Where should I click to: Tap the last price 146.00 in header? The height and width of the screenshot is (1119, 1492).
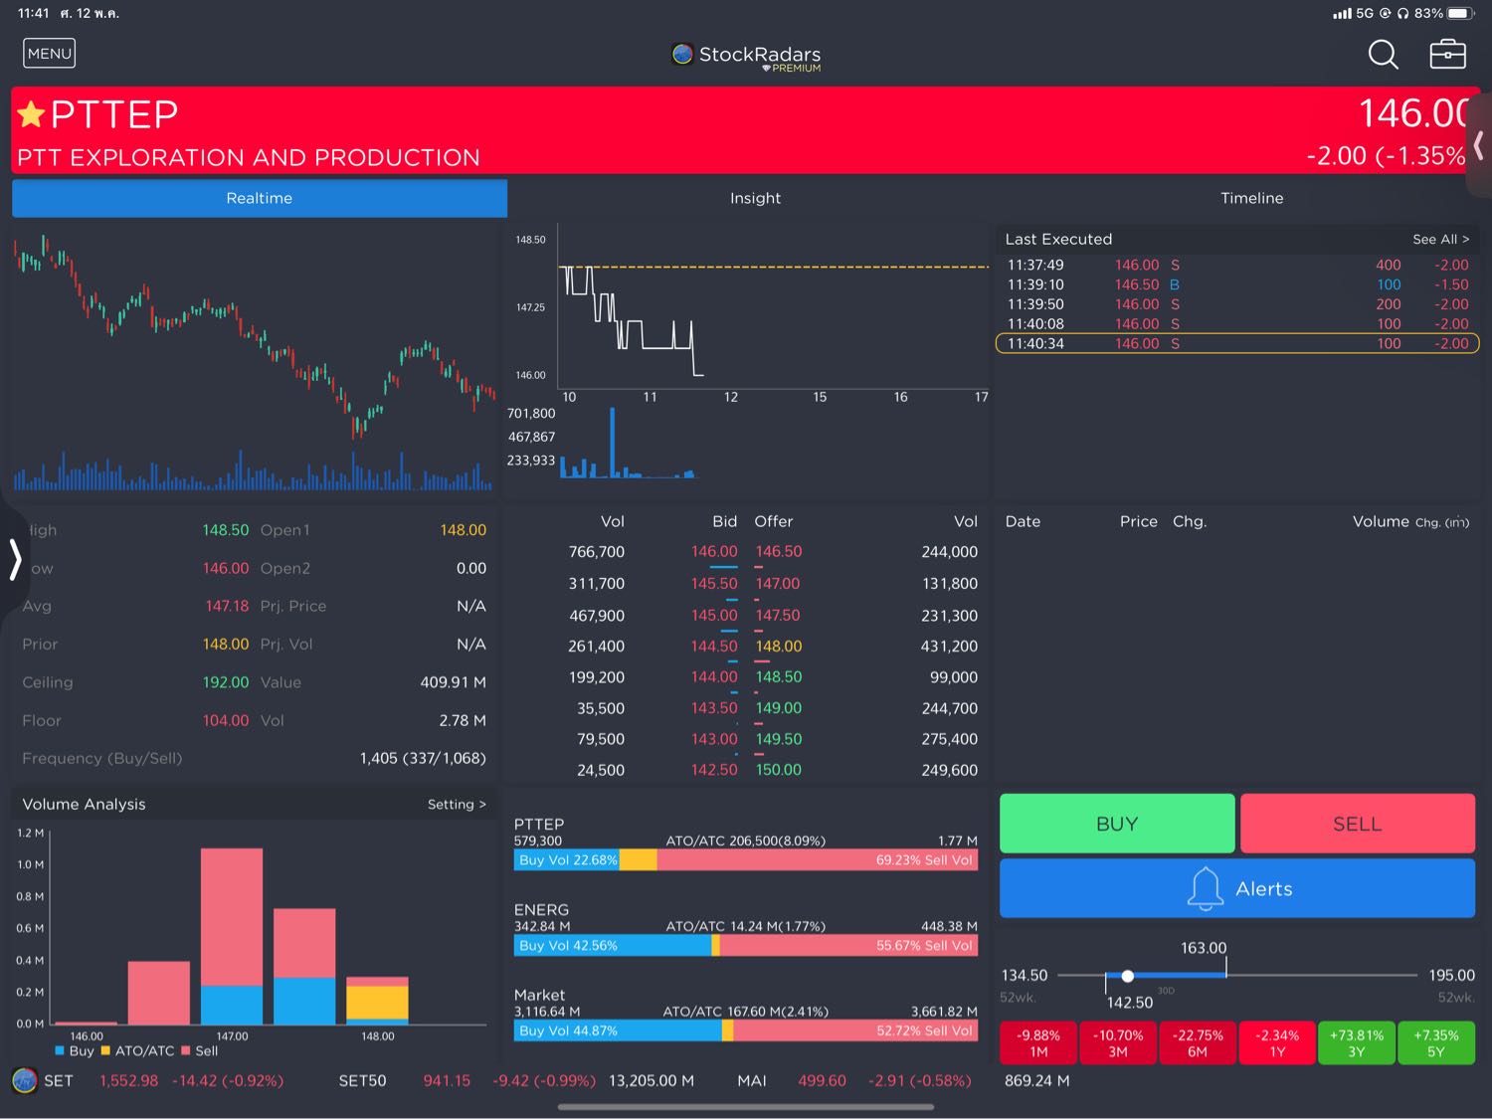1412,113
